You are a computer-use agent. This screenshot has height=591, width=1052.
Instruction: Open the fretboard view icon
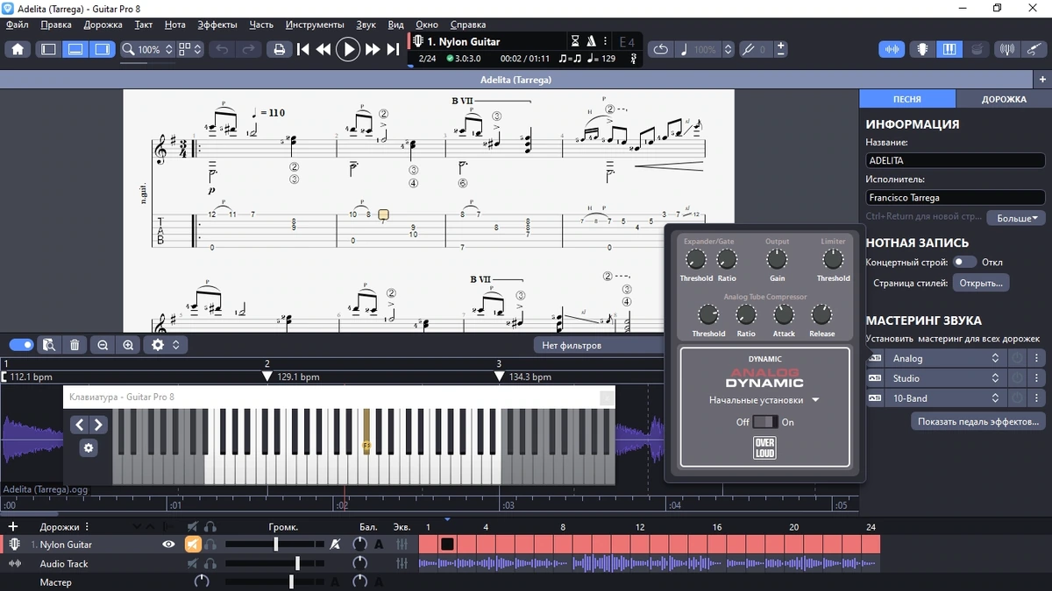click(922, 49)
